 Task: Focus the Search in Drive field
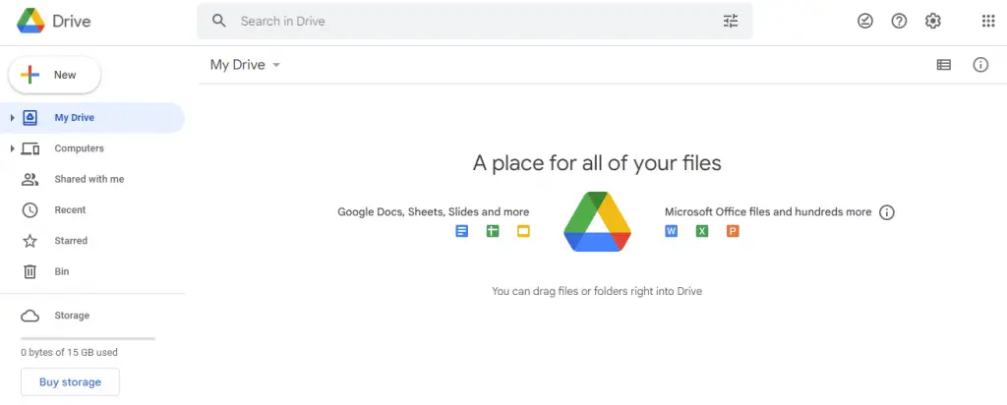[475, 22]
